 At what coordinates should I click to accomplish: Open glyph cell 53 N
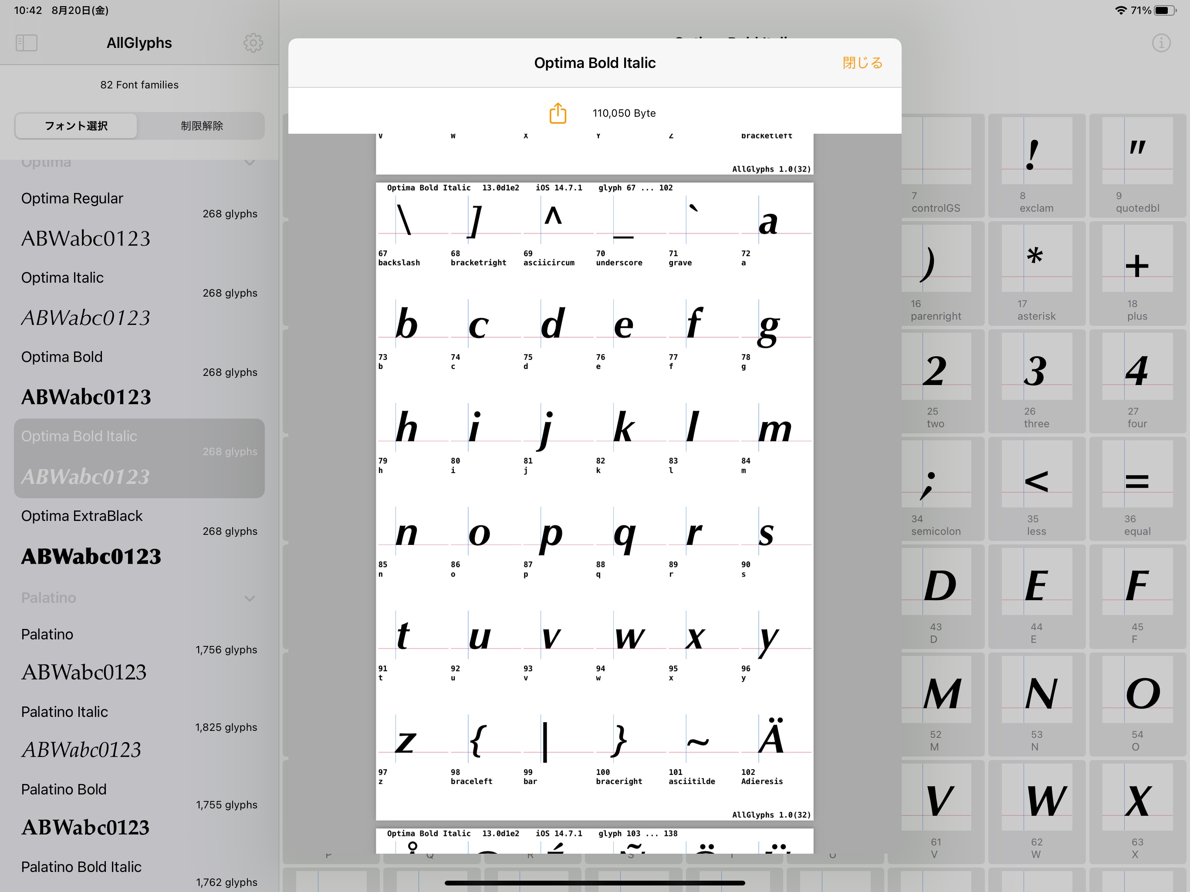(1037, 704)
